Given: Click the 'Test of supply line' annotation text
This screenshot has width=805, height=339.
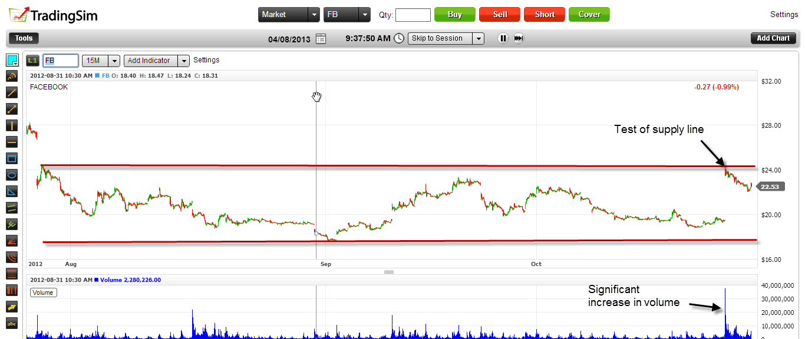Looking at the screenshot, I should [659, 129].
